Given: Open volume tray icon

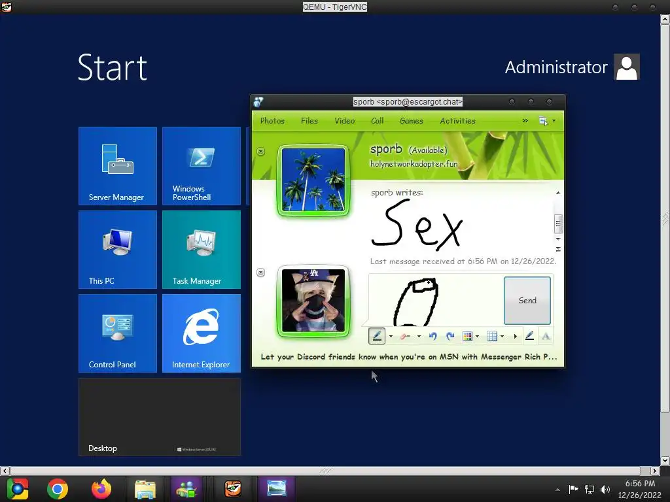Looking at the screenshot, I should tap(605, 489).
